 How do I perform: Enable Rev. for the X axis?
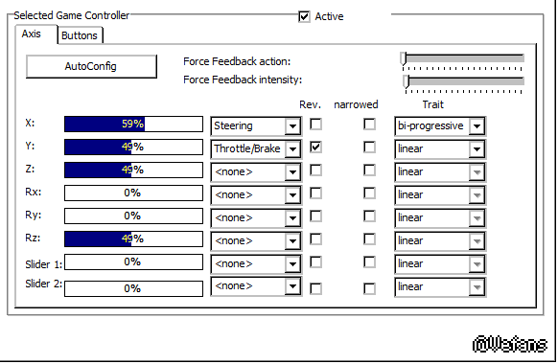pyautogui.click(x=315, y=125)
